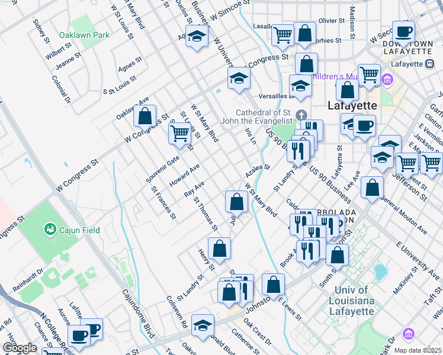The width and height of the screenshot is (443, 355).
Task: Click the pink museum pin near Map data credit
Action: [x=409, y=334]
